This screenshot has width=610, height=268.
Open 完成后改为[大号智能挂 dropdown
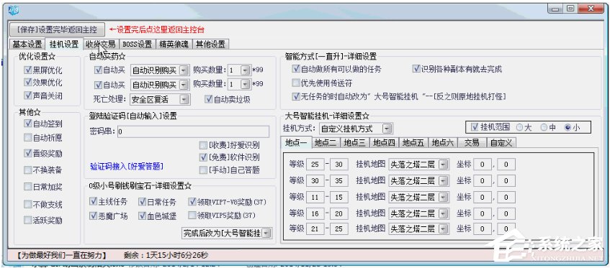(227, 233)
